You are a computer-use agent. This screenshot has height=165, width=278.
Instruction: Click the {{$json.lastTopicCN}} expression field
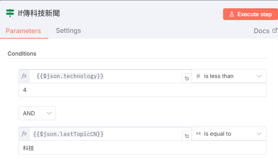[x=107, y=134]
